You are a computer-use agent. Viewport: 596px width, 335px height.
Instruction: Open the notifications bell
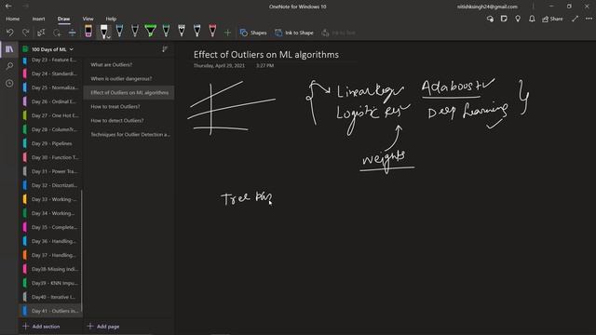point(532,19)
